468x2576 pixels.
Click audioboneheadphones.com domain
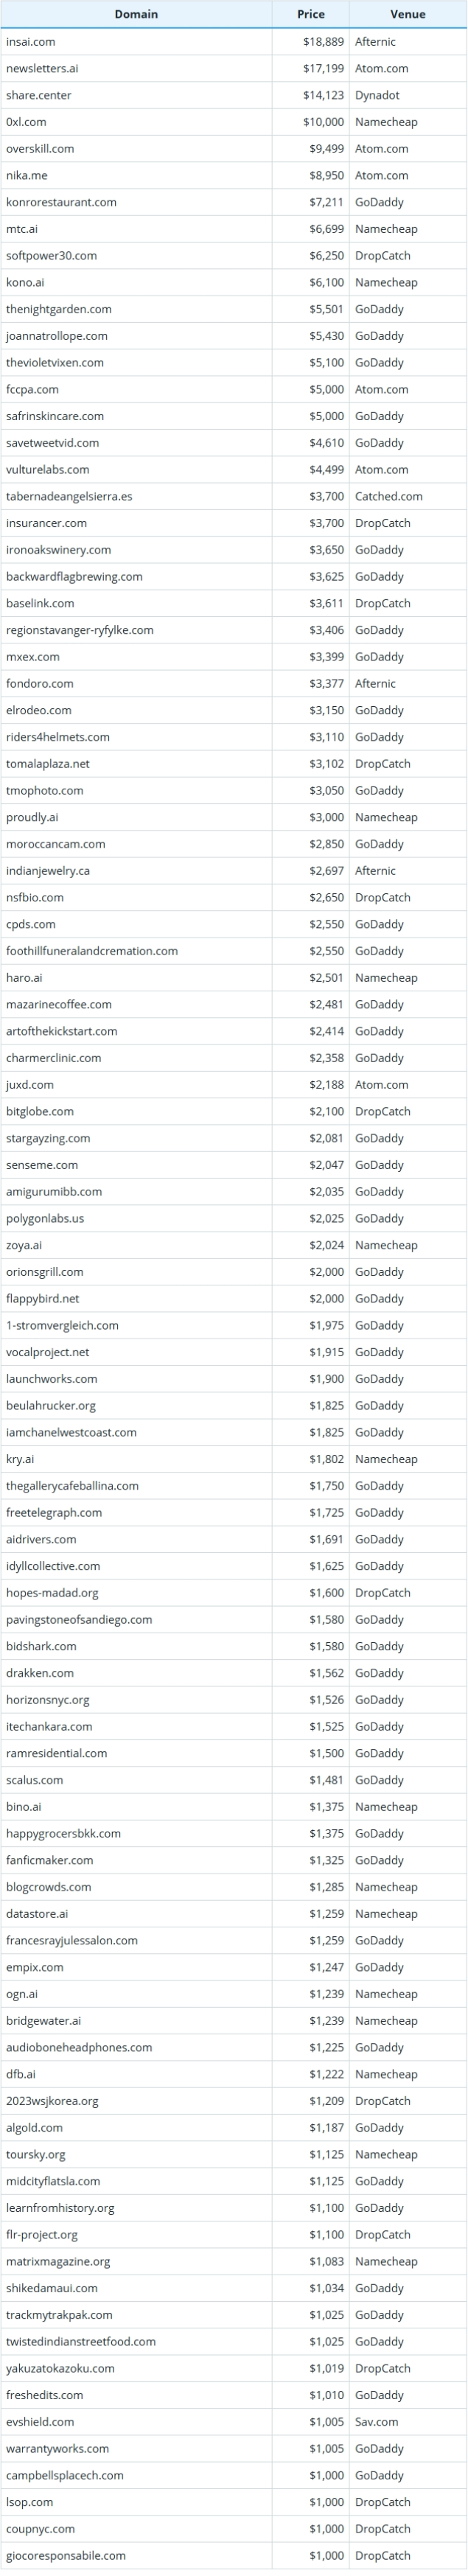[x=79, y=2047]
